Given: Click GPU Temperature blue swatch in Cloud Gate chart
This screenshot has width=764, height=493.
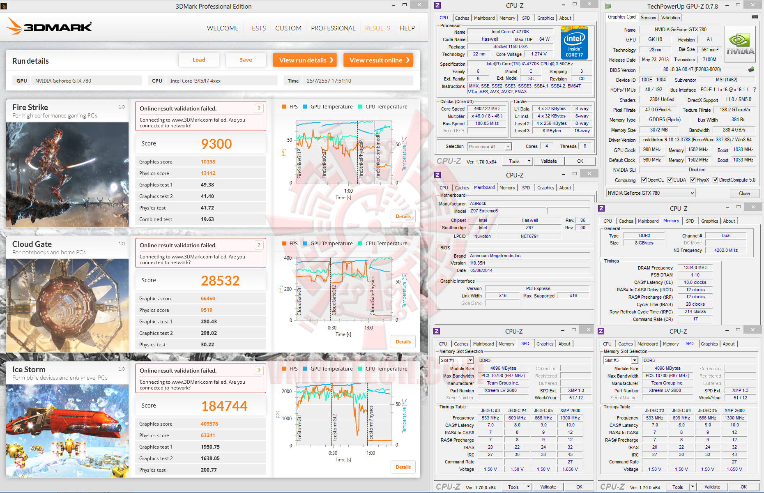Looking at the screenshot, I should click(x=305, y=244).
